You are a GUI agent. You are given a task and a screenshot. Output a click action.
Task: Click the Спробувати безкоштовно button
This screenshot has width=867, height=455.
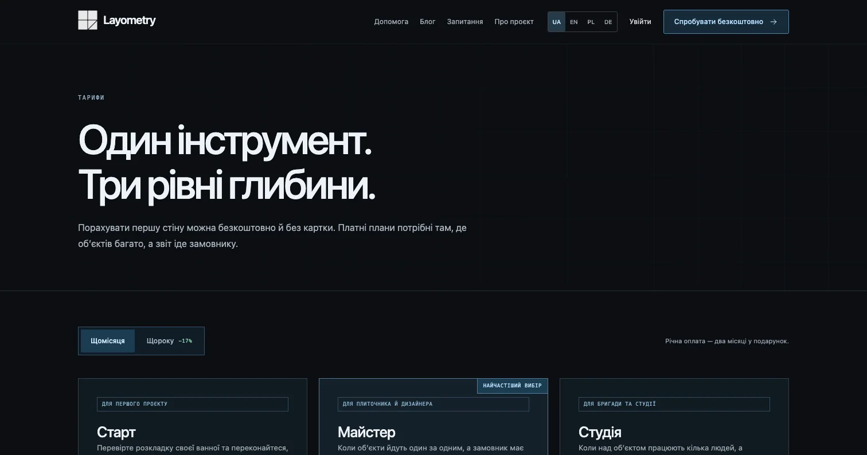726,22
